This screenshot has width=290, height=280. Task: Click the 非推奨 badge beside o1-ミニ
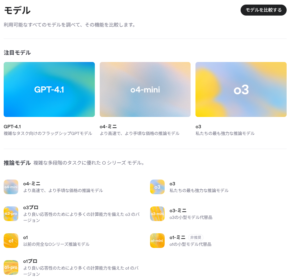(x=196, y=238)
